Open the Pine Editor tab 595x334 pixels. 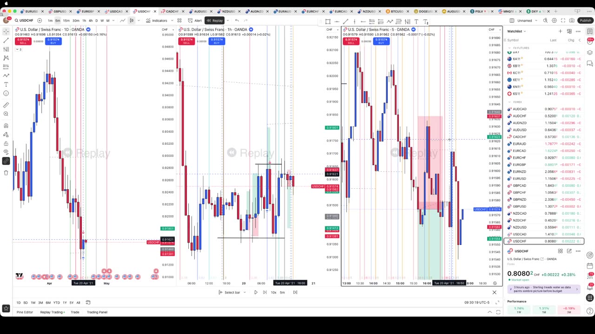[25, 312]
